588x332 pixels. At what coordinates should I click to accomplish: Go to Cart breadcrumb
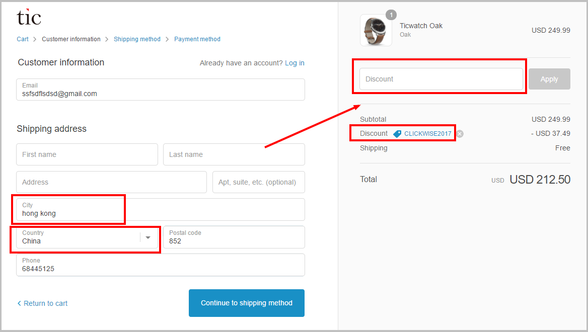tap(23, 39)
